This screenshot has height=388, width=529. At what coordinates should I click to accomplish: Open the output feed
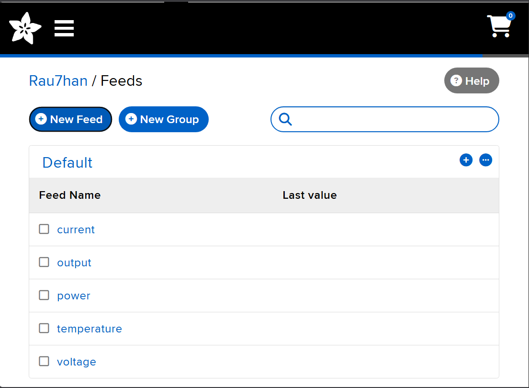pyautogui.click(x=74, y=262)
